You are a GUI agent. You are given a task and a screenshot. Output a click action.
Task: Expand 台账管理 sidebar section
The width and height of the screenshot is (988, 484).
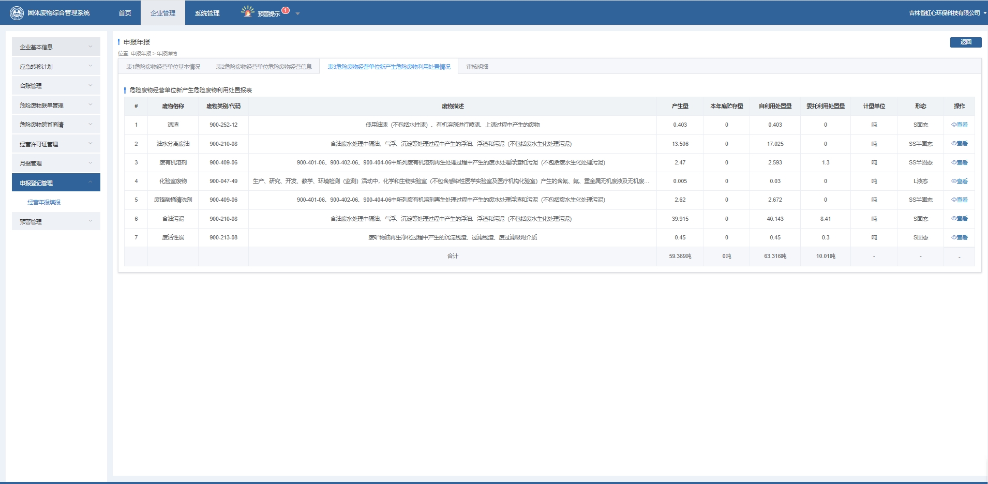[56, 85]
